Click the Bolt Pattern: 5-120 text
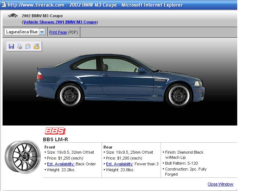The width and height of the screenshot is (264, 191). (x=181, y=163)
